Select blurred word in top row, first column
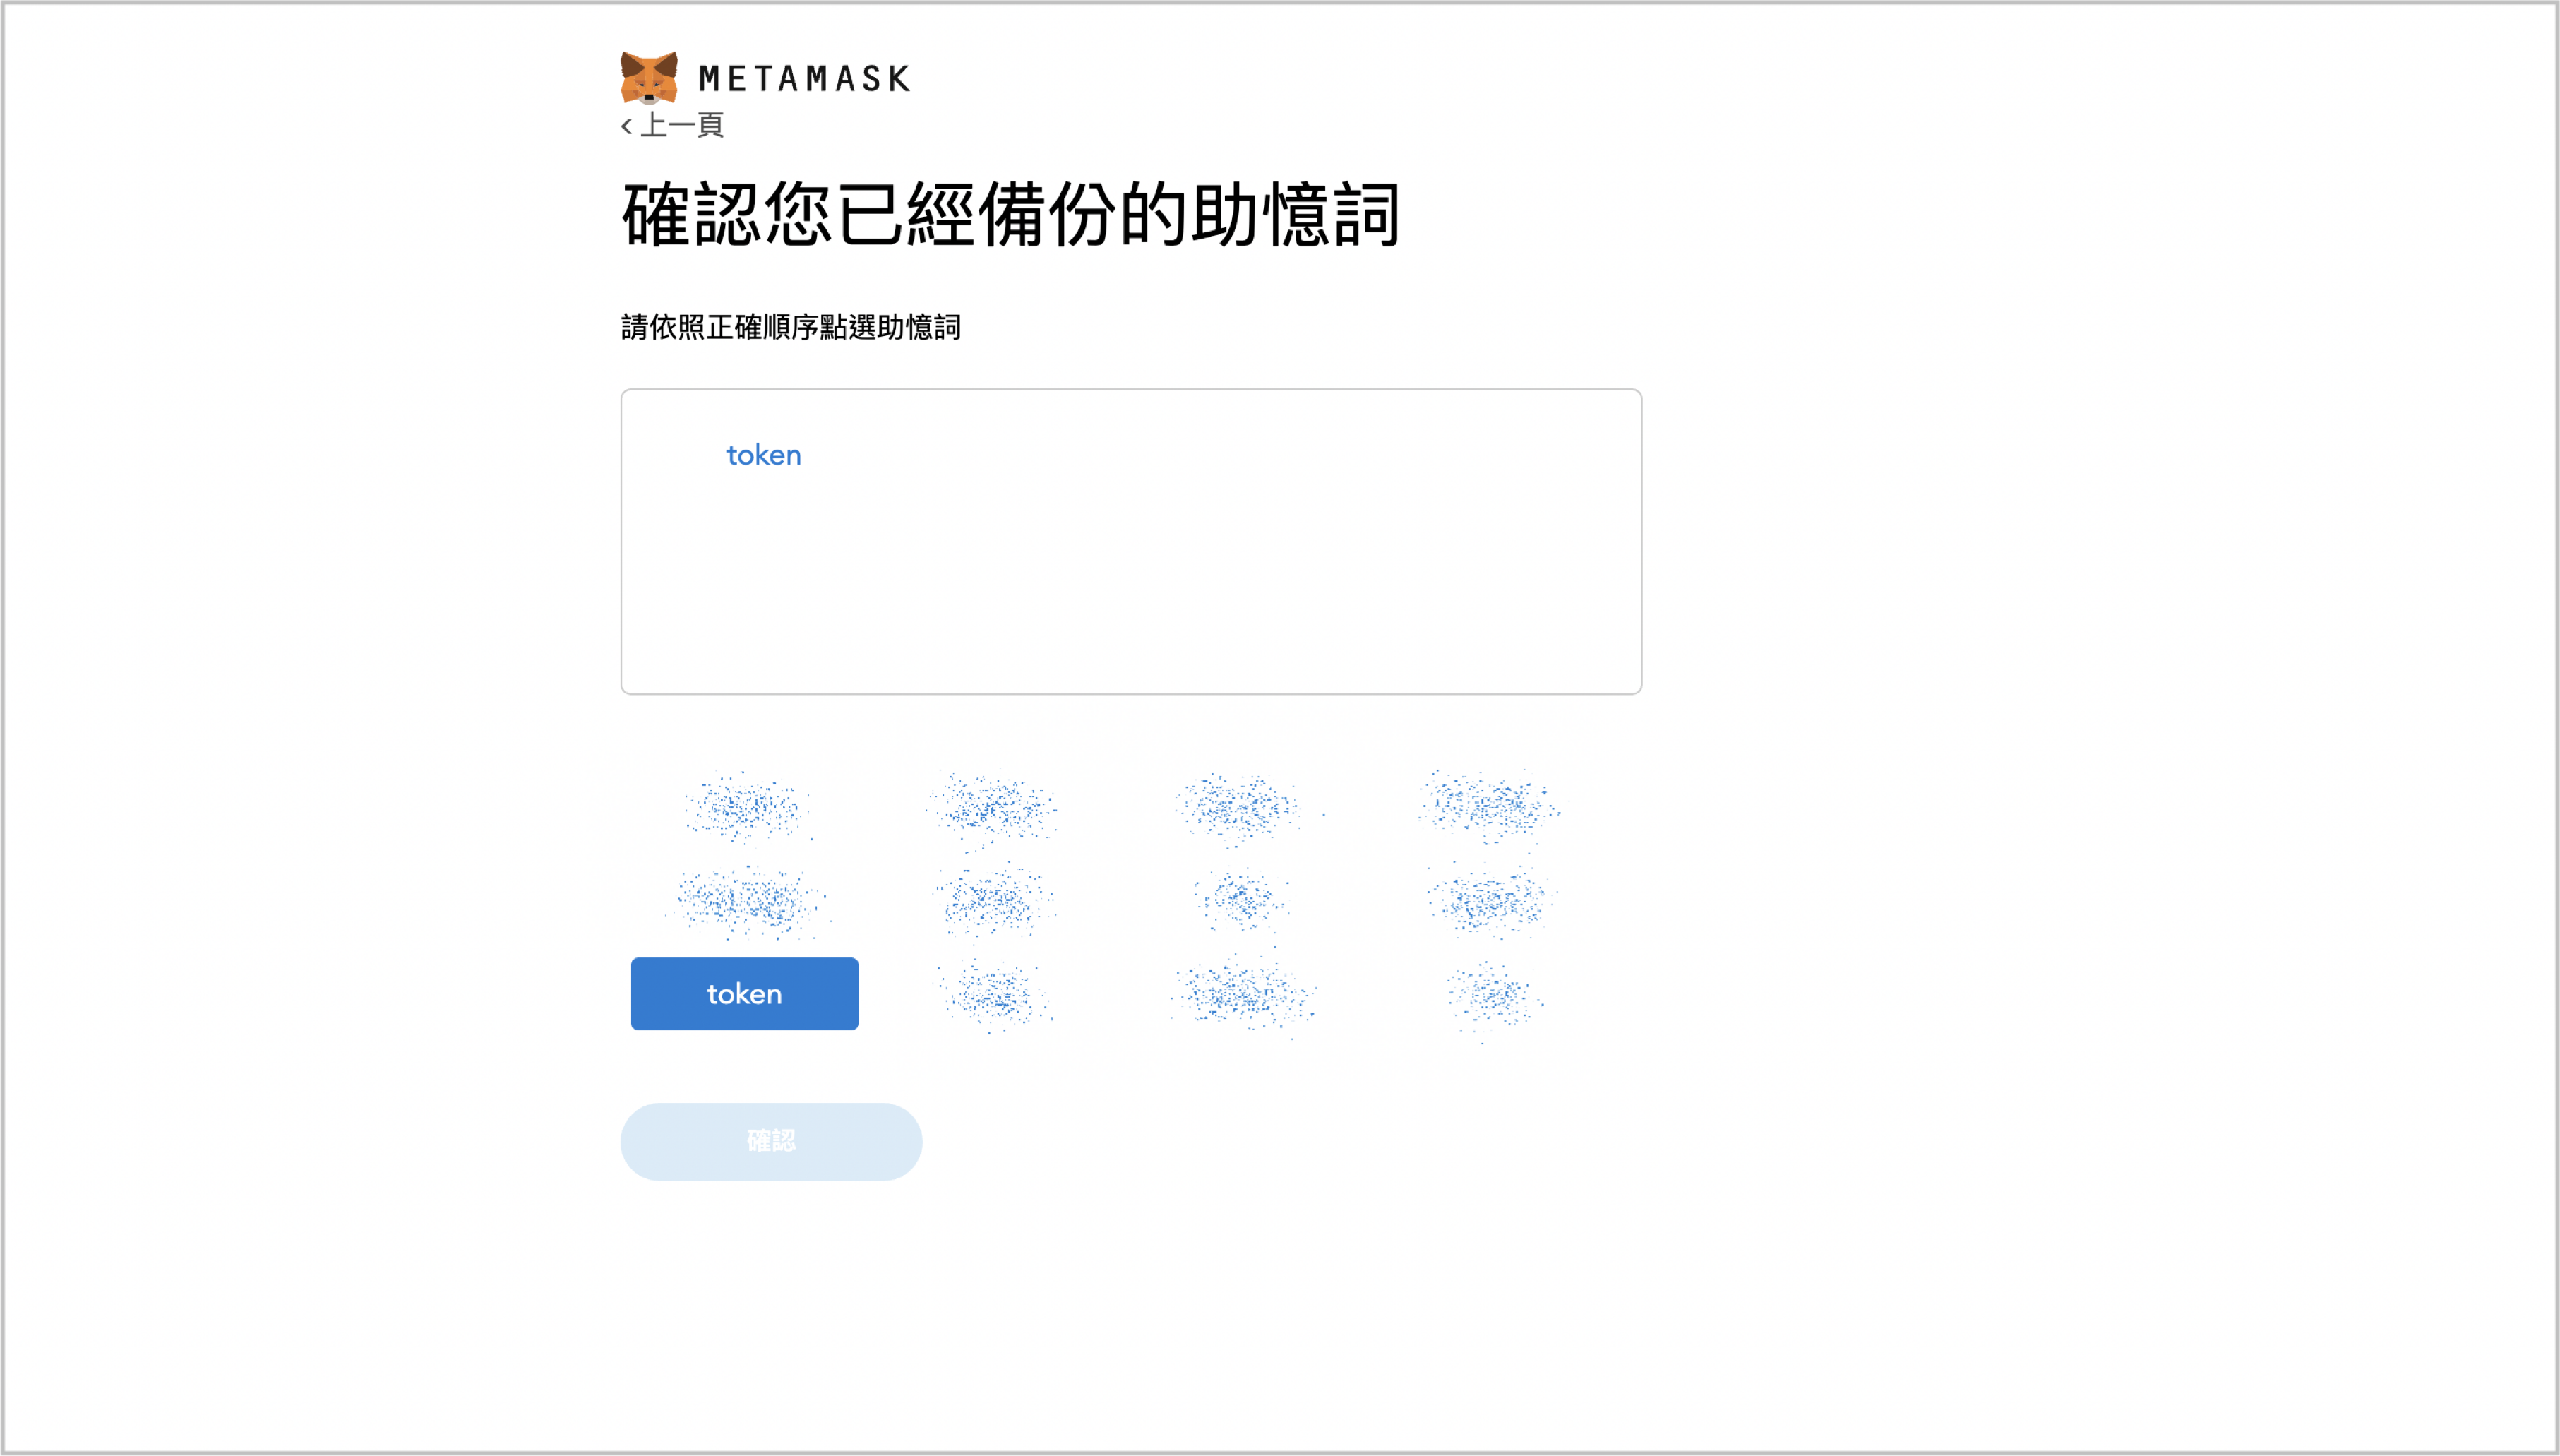2560x1456 pixels. tap(745, 806)
